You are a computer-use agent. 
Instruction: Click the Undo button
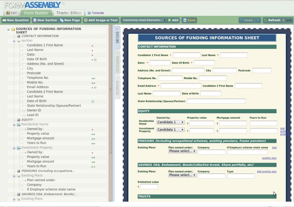pyautogui.click(x=246, y=20)
